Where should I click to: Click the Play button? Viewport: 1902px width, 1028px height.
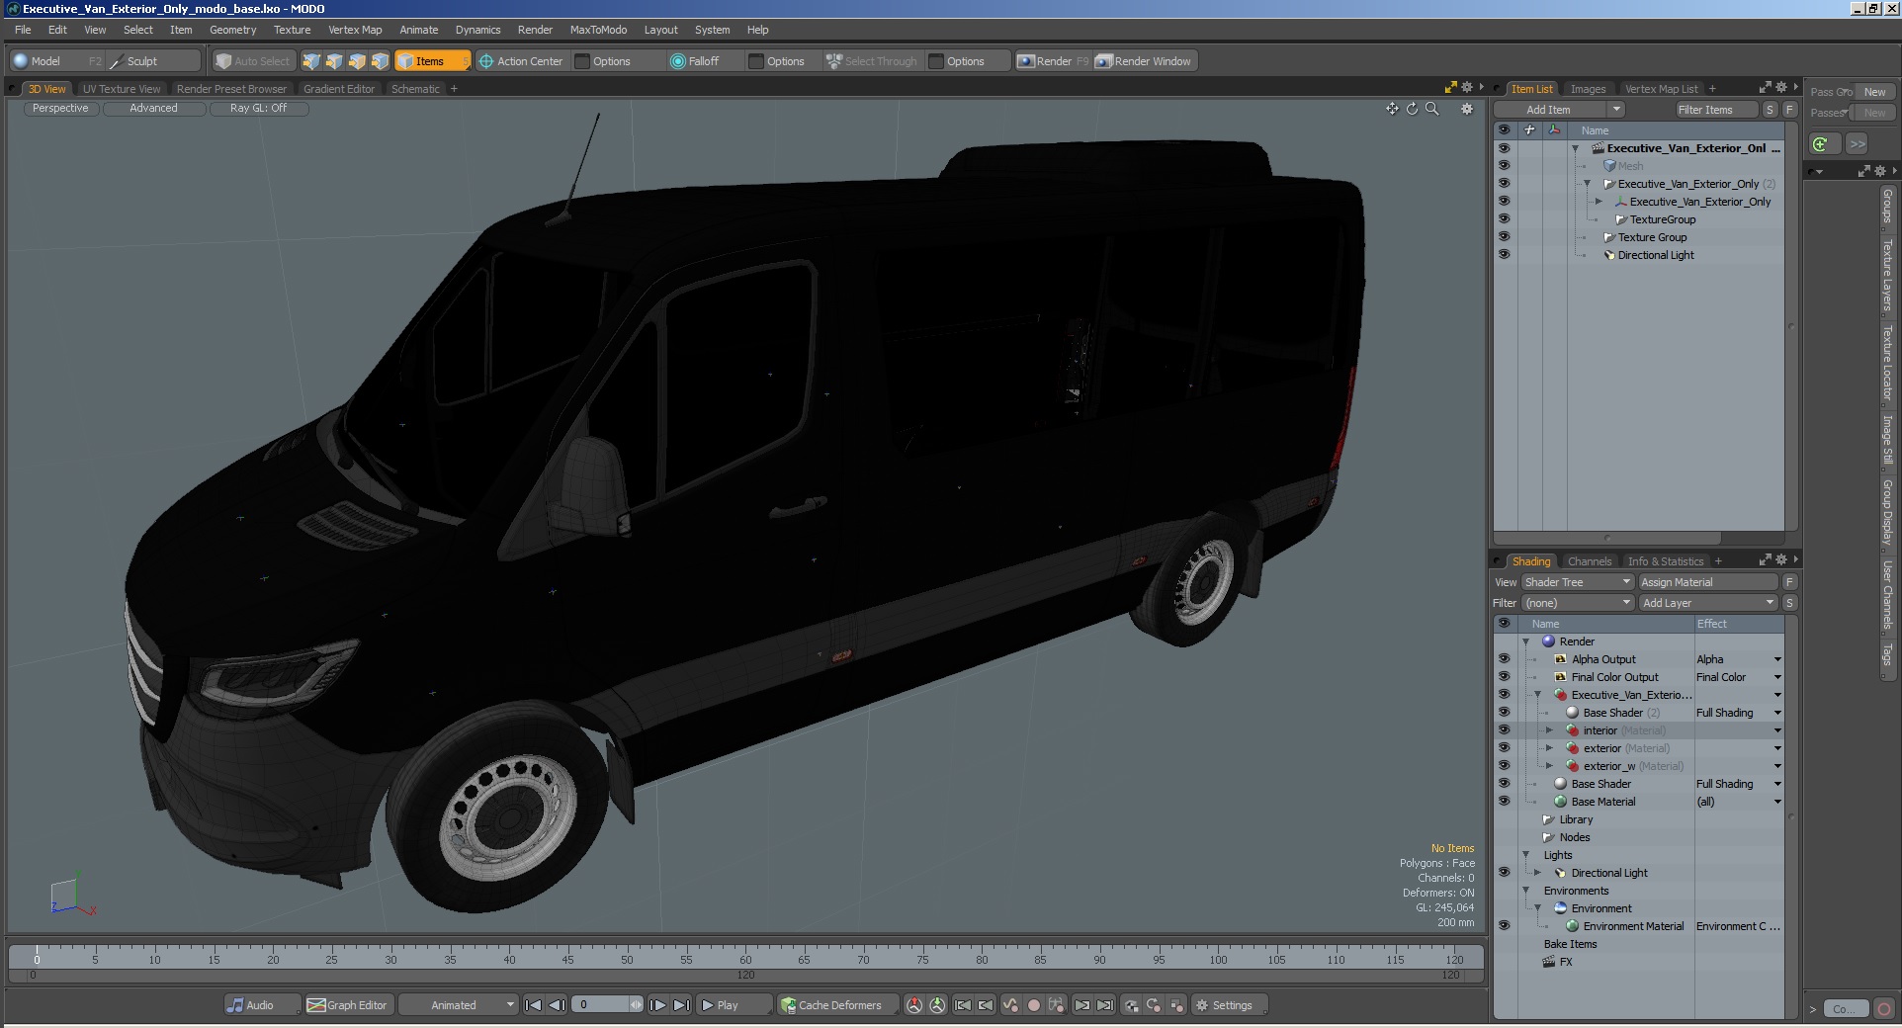[733, 1005]
